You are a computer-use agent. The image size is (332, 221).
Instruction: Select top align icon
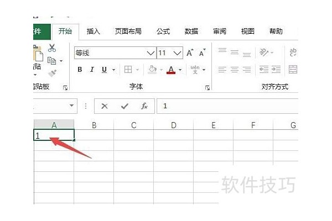(x=222, y=51)
